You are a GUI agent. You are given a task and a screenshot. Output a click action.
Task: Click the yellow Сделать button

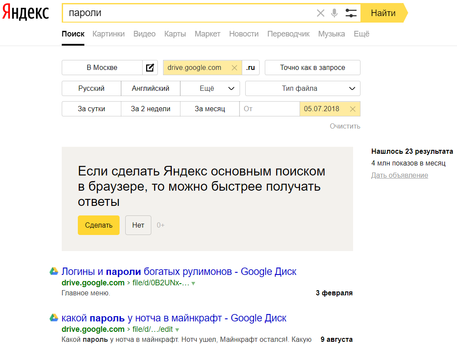pyautogui.click(x=98, y=225)
